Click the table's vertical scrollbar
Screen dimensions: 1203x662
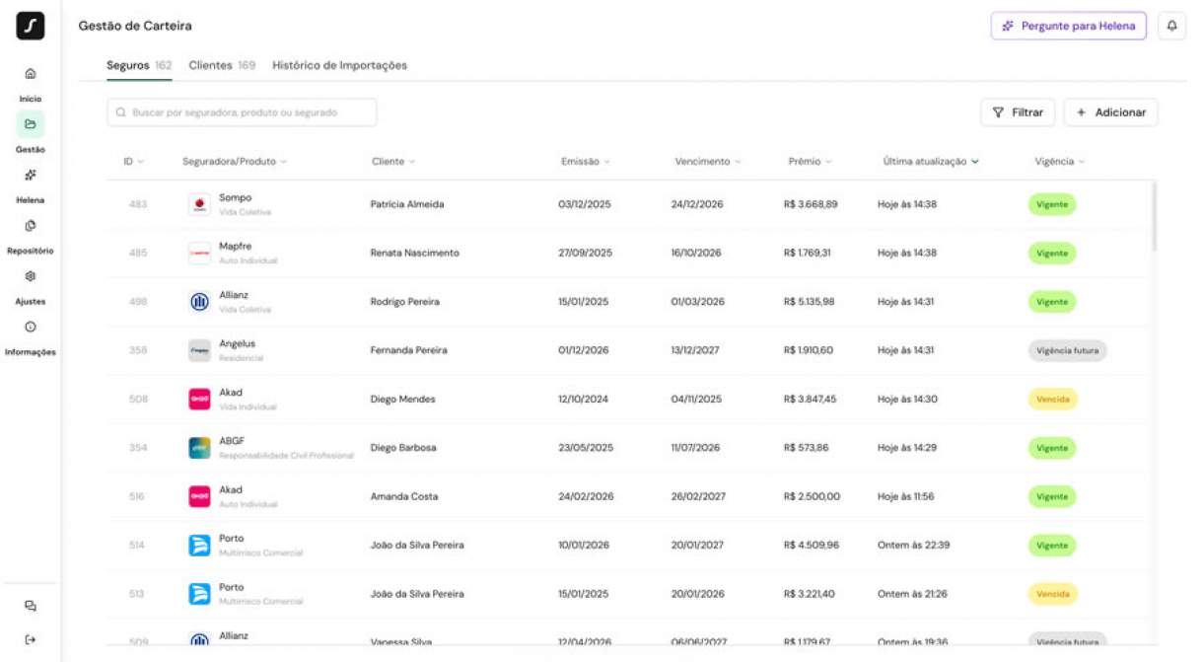(1153, 217)
